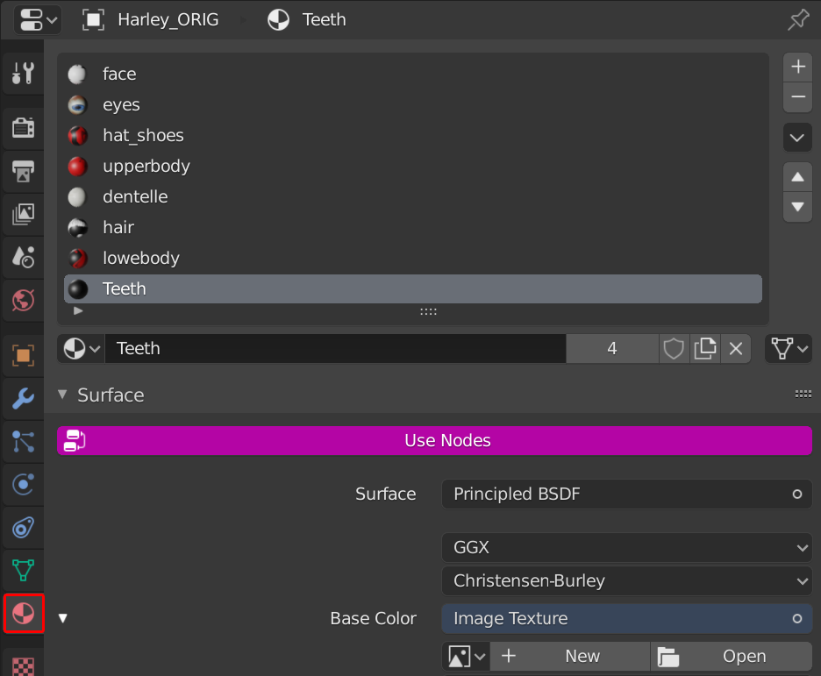Image resolution: width=821 pixels, height=676 pixels.
Task: Open the Tool properties tab
Action: coord(24,74)
